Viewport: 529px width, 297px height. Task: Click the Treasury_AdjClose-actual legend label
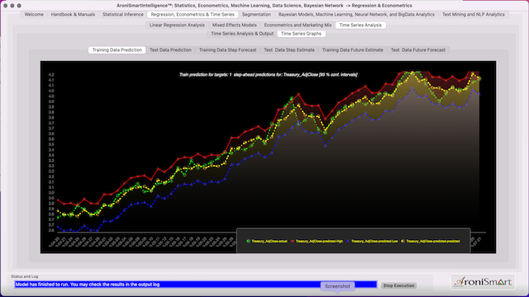(269, 241)
